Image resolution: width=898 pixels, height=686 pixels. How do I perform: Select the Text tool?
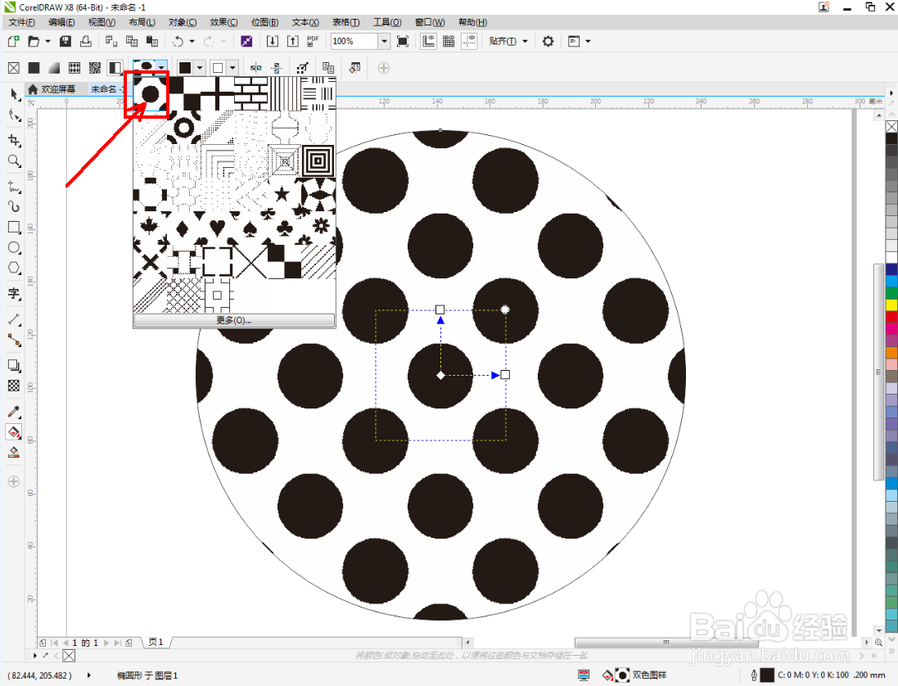coord(14,294)
